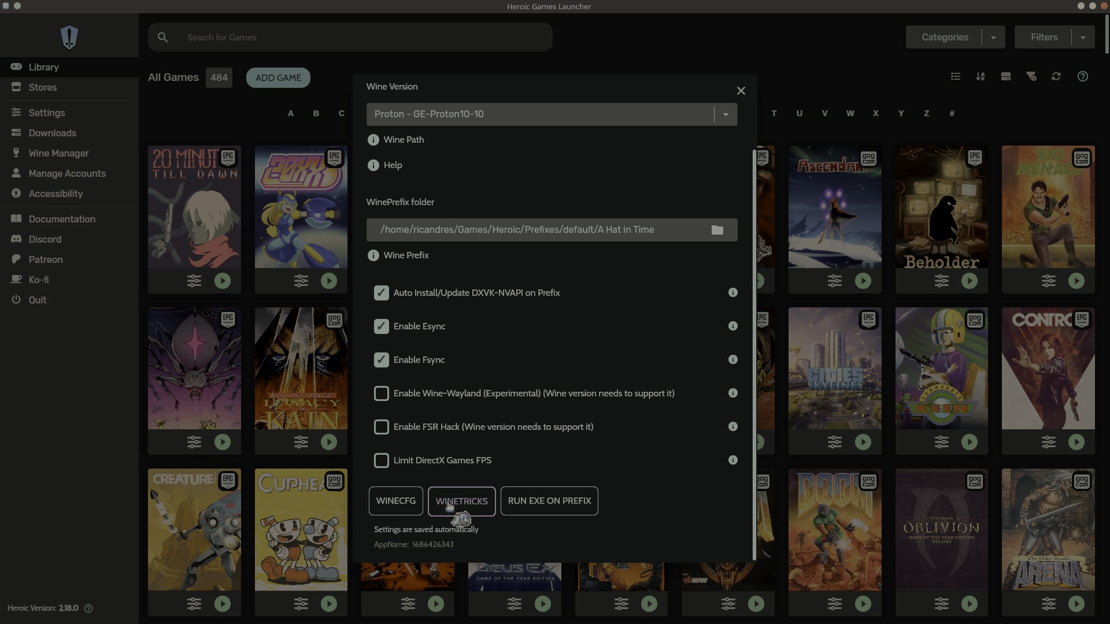1110x624 pixels.
Task: Jump to letter A in alphabet filter
Action: point(291,113)
